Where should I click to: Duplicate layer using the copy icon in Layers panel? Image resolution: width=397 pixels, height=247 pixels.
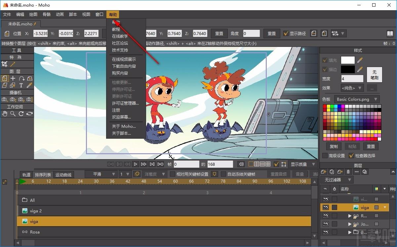coord(332,172)
